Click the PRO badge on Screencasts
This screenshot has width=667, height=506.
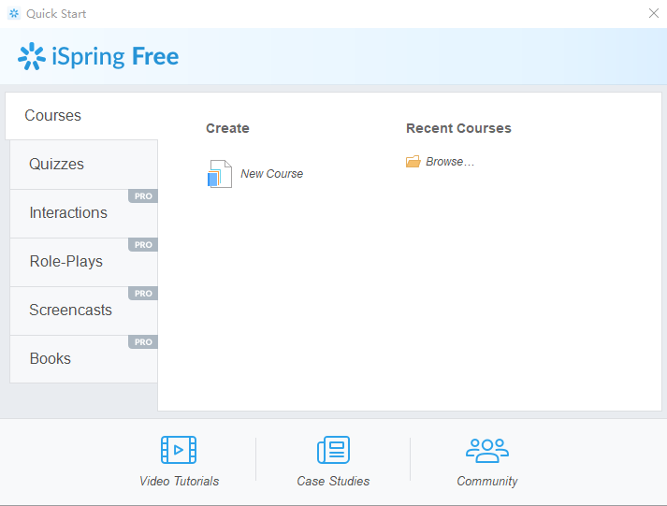tap(143, 294)
